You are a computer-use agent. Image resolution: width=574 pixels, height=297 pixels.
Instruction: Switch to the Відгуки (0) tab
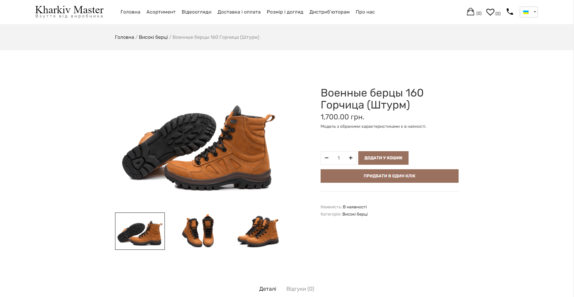pos(300,289)
